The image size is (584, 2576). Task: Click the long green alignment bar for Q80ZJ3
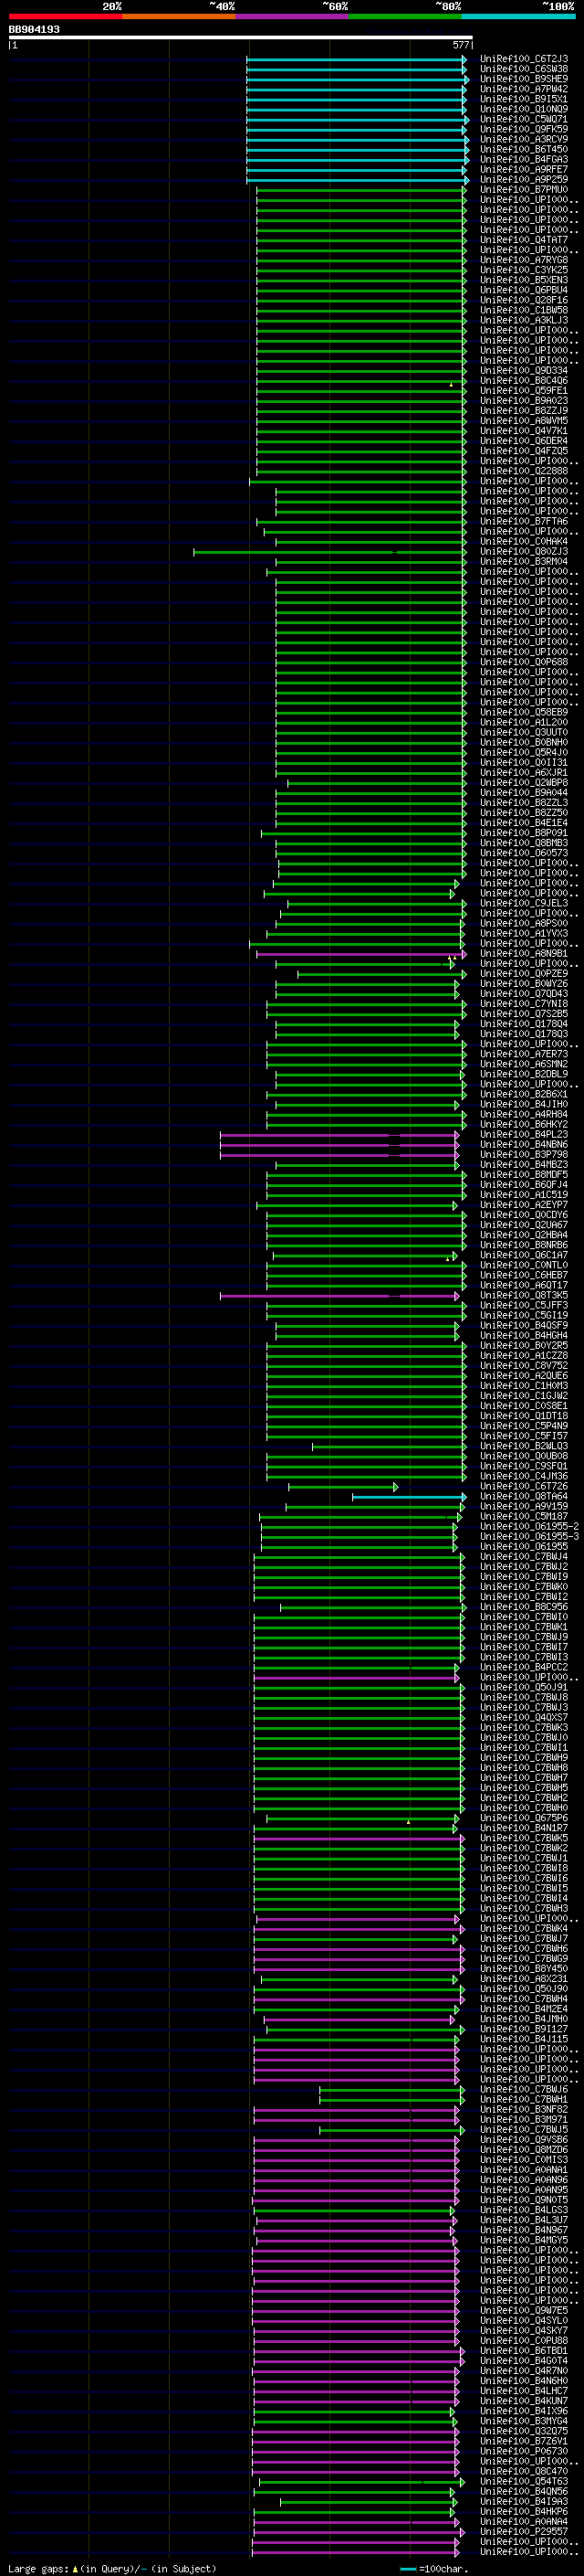point(329,552)
